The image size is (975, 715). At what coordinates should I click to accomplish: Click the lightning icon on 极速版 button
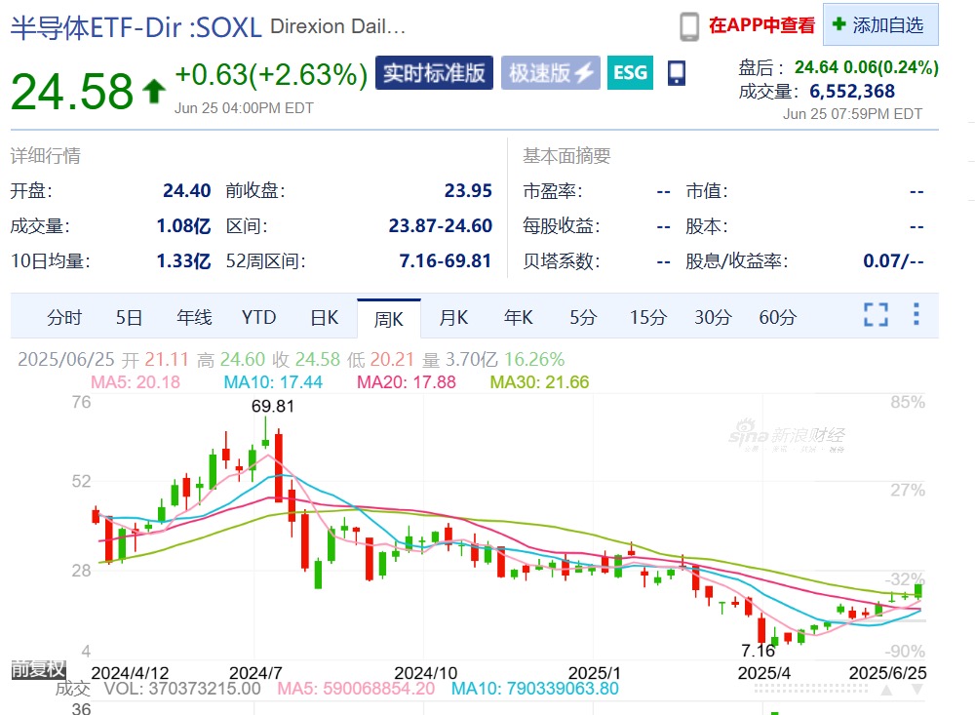pos(584,73)
